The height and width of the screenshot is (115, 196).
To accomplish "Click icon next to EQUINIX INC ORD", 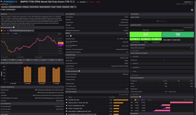I will 67,100.
